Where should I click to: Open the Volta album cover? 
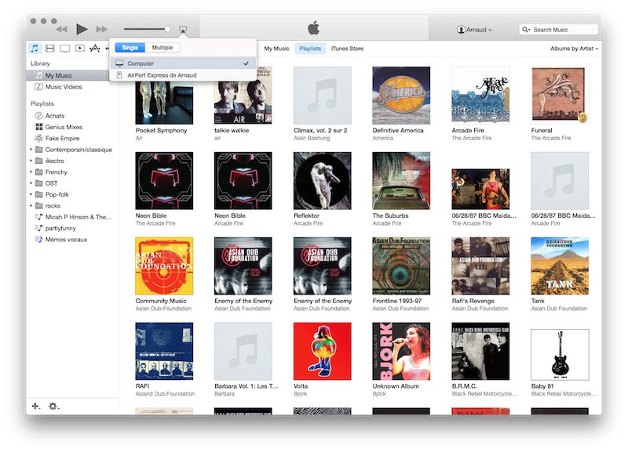[x=323, y=351]
